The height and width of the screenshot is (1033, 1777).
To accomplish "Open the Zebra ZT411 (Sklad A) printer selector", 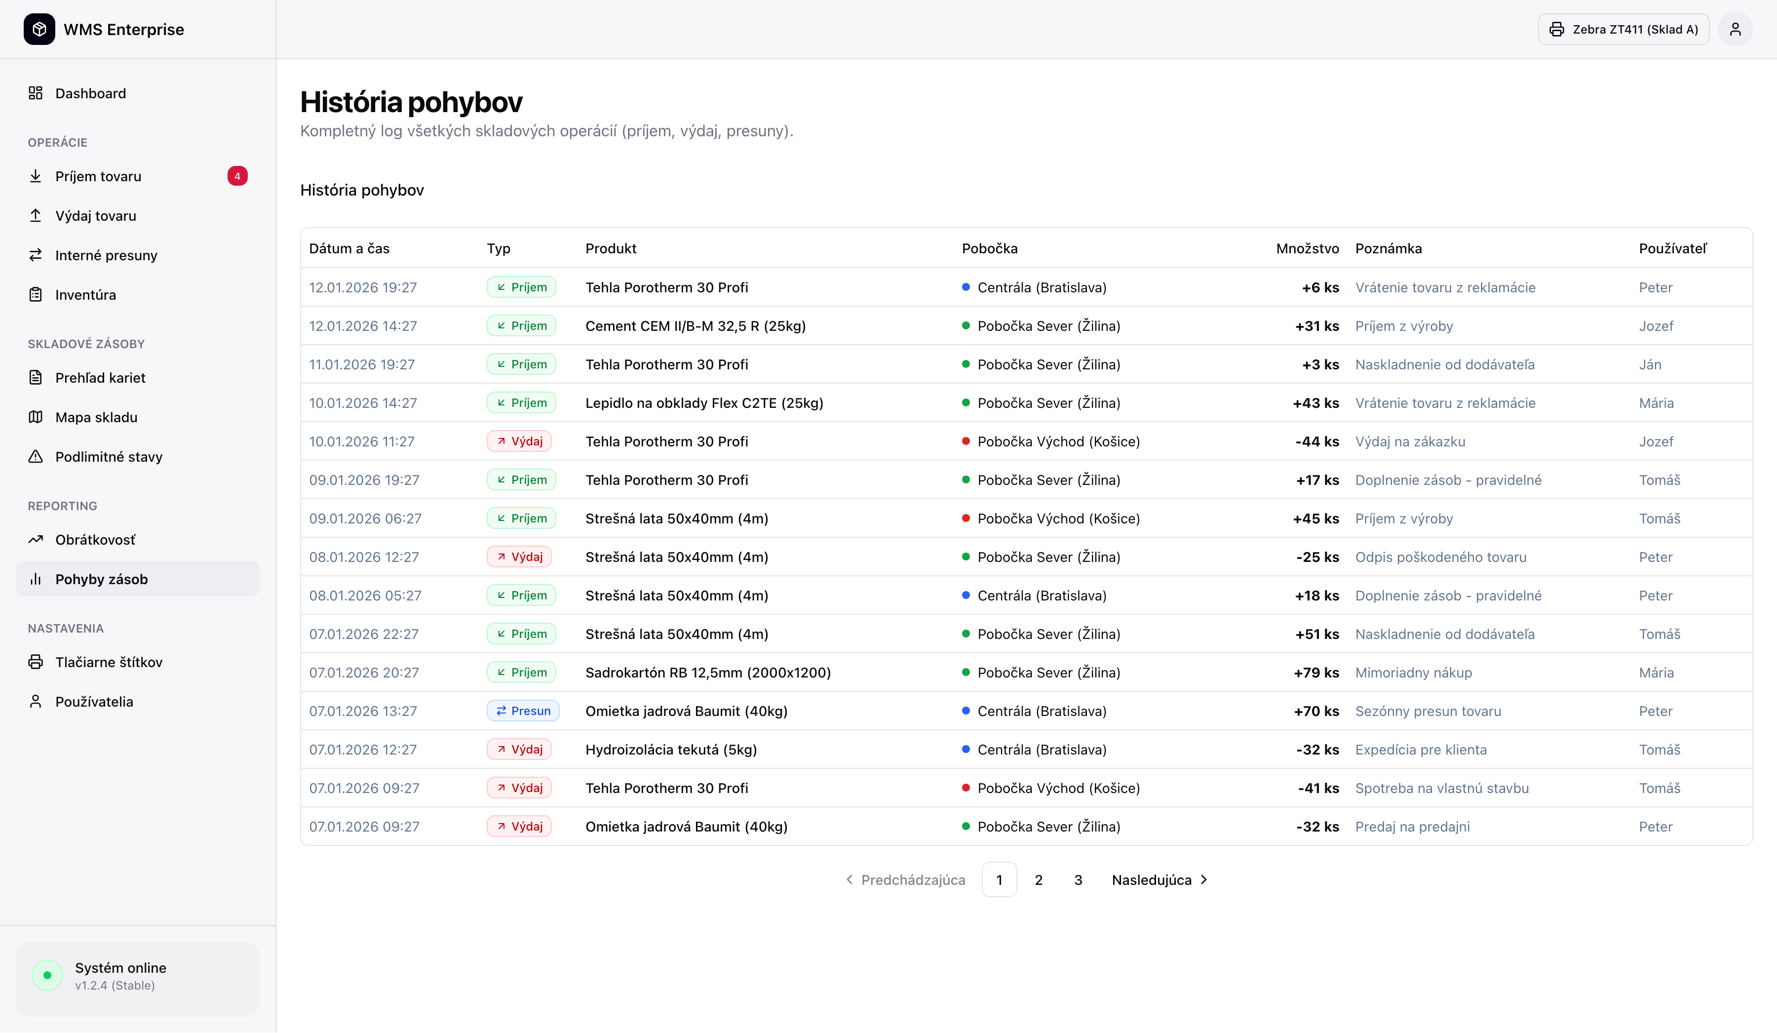I will click(1623, 29).
